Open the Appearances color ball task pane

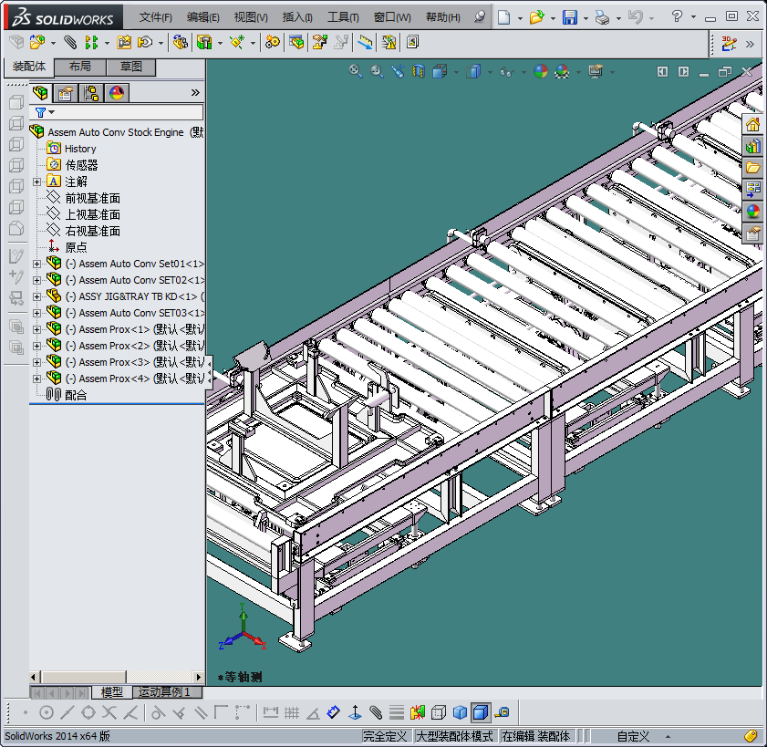pyautogui.click(x=752, y=212)
